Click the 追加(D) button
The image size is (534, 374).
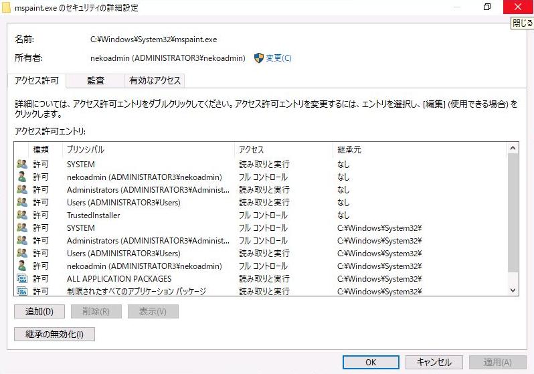click(39, 311)
